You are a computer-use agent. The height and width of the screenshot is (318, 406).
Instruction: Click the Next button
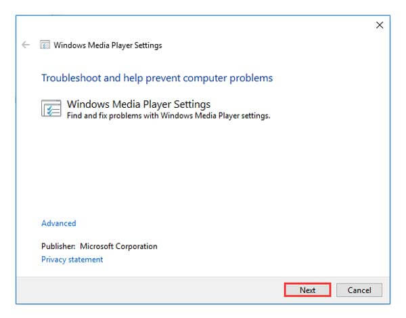(308, 290)
